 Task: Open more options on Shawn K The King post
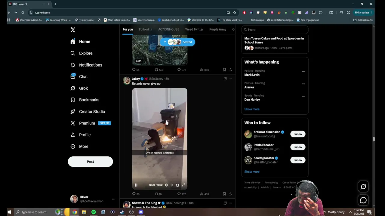click(x=230, y=203)
